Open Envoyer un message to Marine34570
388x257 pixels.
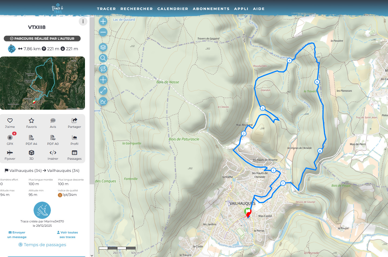pos(17,235)
